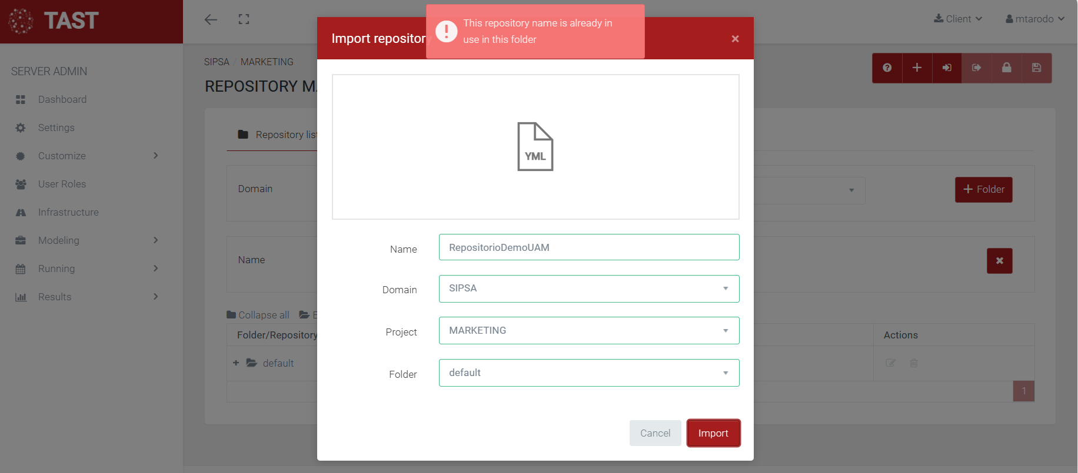Open the Domain dropdown showing SIPSA

click(x=588, y=289)
